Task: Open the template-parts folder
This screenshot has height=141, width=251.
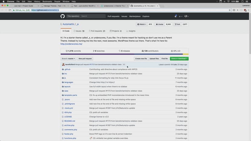Action: [71, 95]
